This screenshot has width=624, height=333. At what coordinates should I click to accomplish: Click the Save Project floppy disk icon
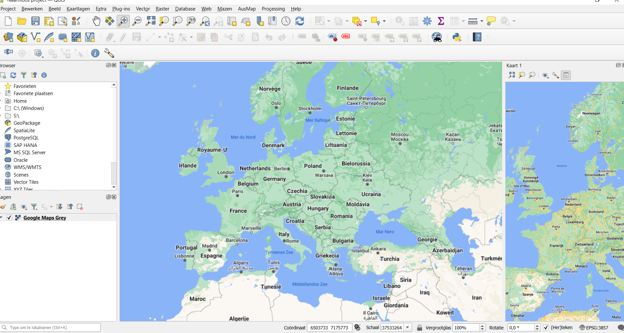(35, 21)
